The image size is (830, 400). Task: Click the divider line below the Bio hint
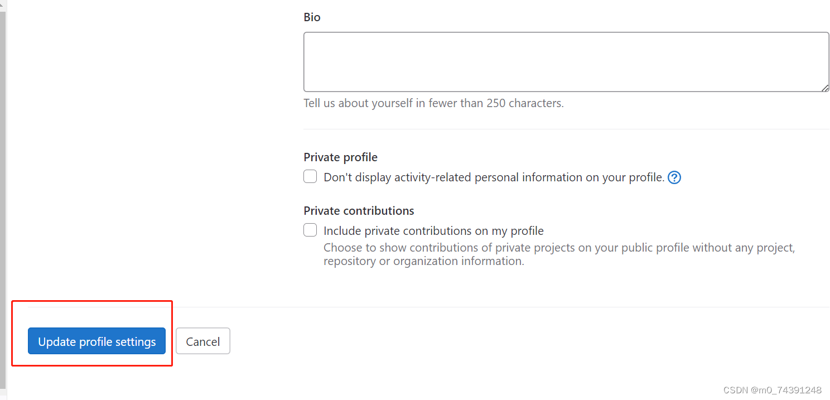point(566,129)
